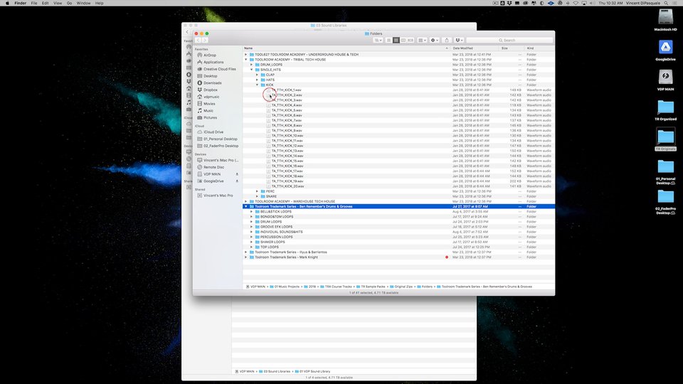Expand the PERC folder

[x=257, y=191]
